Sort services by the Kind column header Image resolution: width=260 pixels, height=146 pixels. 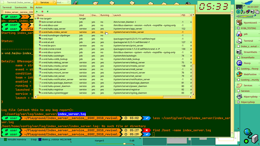coord(84,15)
